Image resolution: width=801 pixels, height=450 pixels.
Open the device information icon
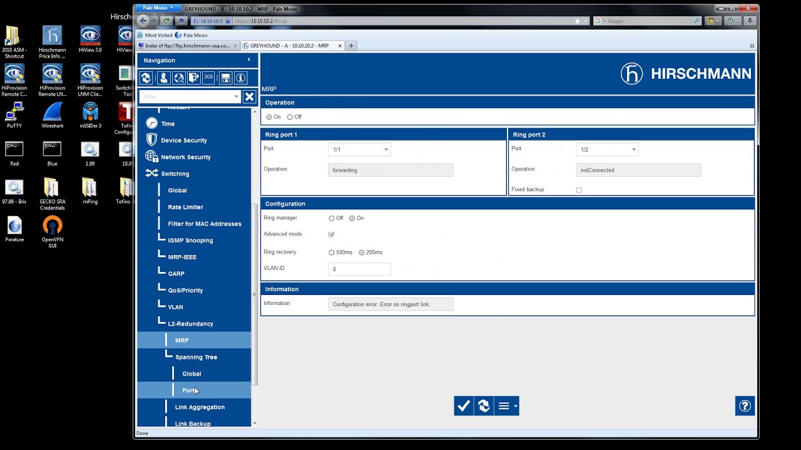click(240, 77)
